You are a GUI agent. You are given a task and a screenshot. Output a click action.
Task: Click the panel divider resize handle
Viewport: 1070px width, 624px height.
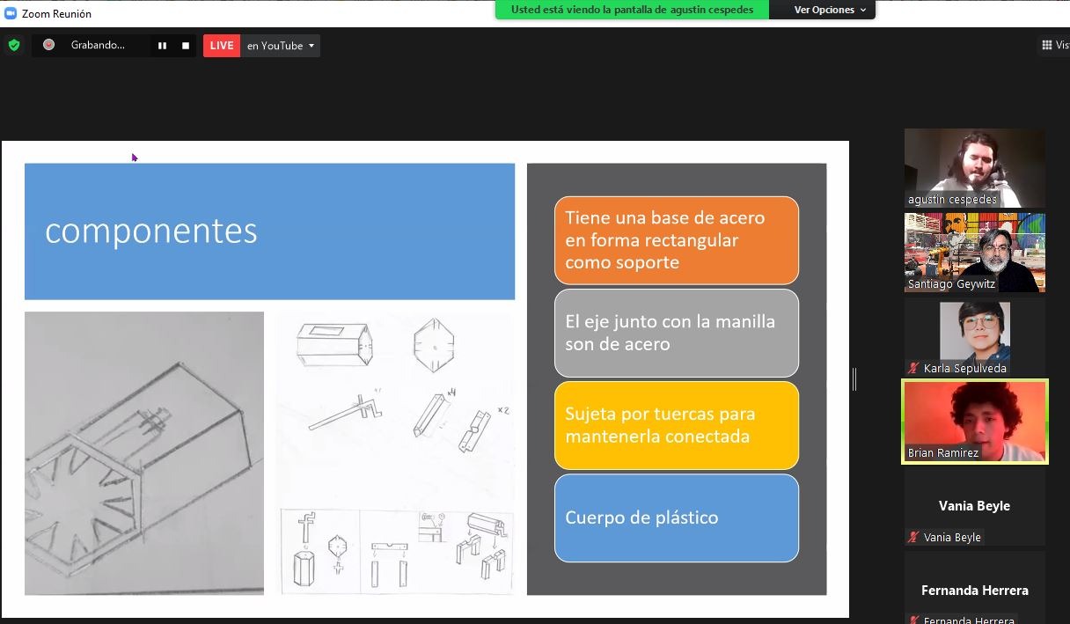pyautogui.click(x=854, y=379)
